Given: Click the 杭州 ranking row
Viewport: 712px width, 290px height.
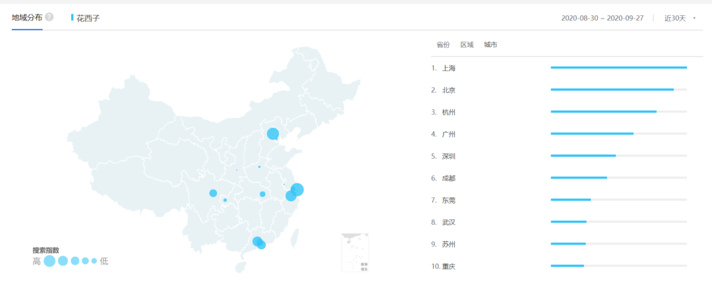Looking at the screenshot, I should tap(560, 112).
